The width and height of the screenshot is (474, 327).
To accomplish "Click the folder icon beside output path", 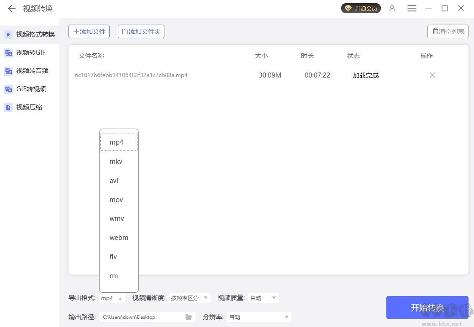I will [x=189, y=317].
